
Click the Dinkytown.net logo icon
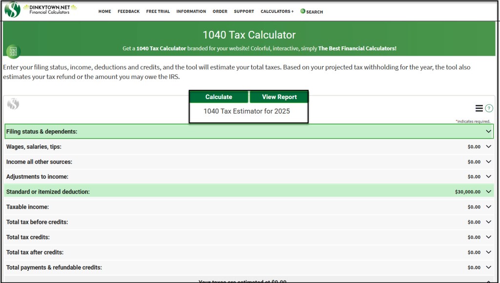point(12,10)
